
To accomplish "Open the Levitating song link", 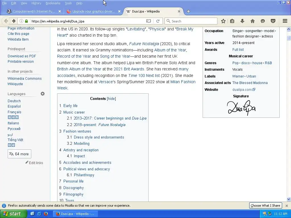I will [x=136, y=29].
